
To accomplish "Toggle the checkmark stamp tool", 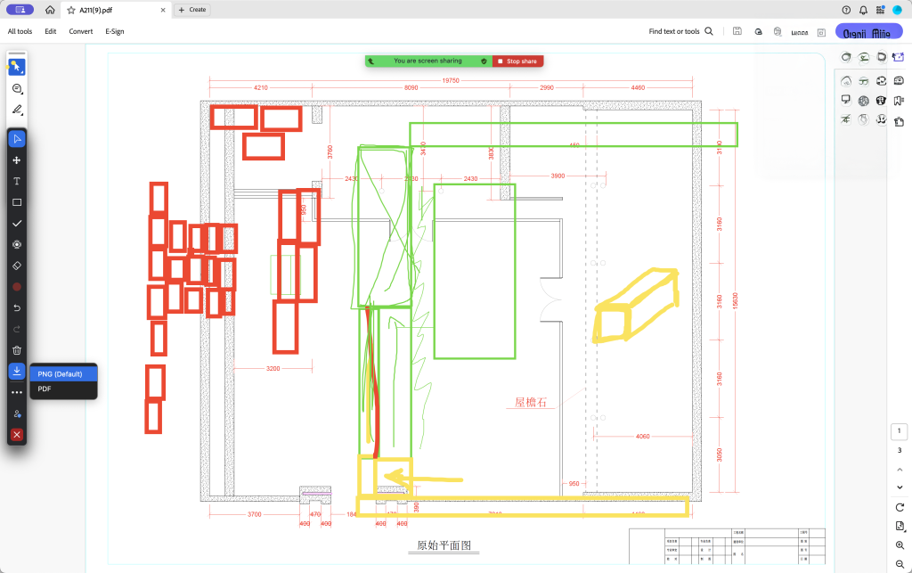I will tap(16, 224).
